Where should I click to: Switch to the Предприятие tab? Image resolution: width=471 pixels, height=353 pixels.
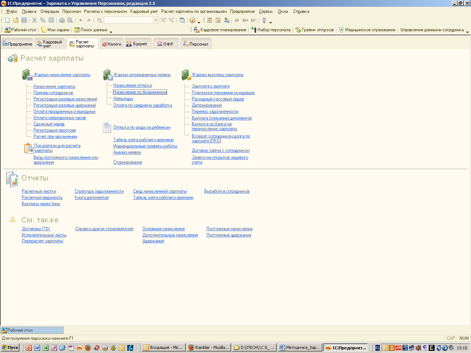pyautogui.click(x=17, y=44)
